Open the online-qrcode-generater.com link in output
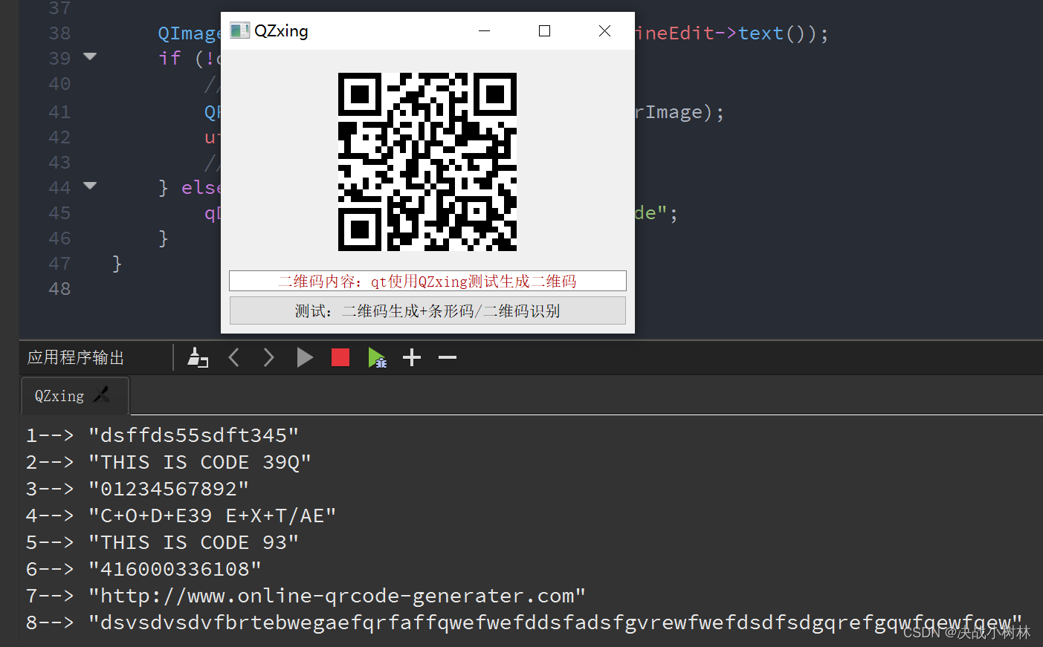The height and width of the screenshot is (647, 1043). click(336, 595)
